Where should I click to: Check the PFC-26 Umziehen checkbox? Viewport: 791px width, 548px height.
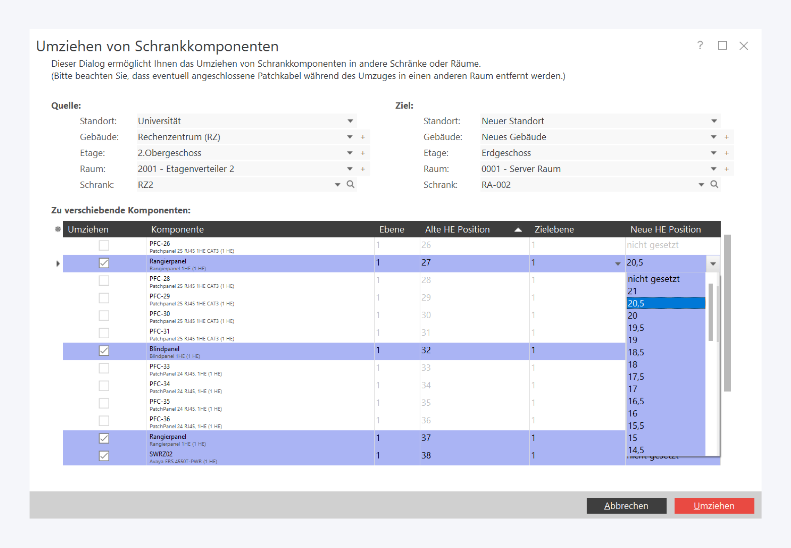point(104,246)
